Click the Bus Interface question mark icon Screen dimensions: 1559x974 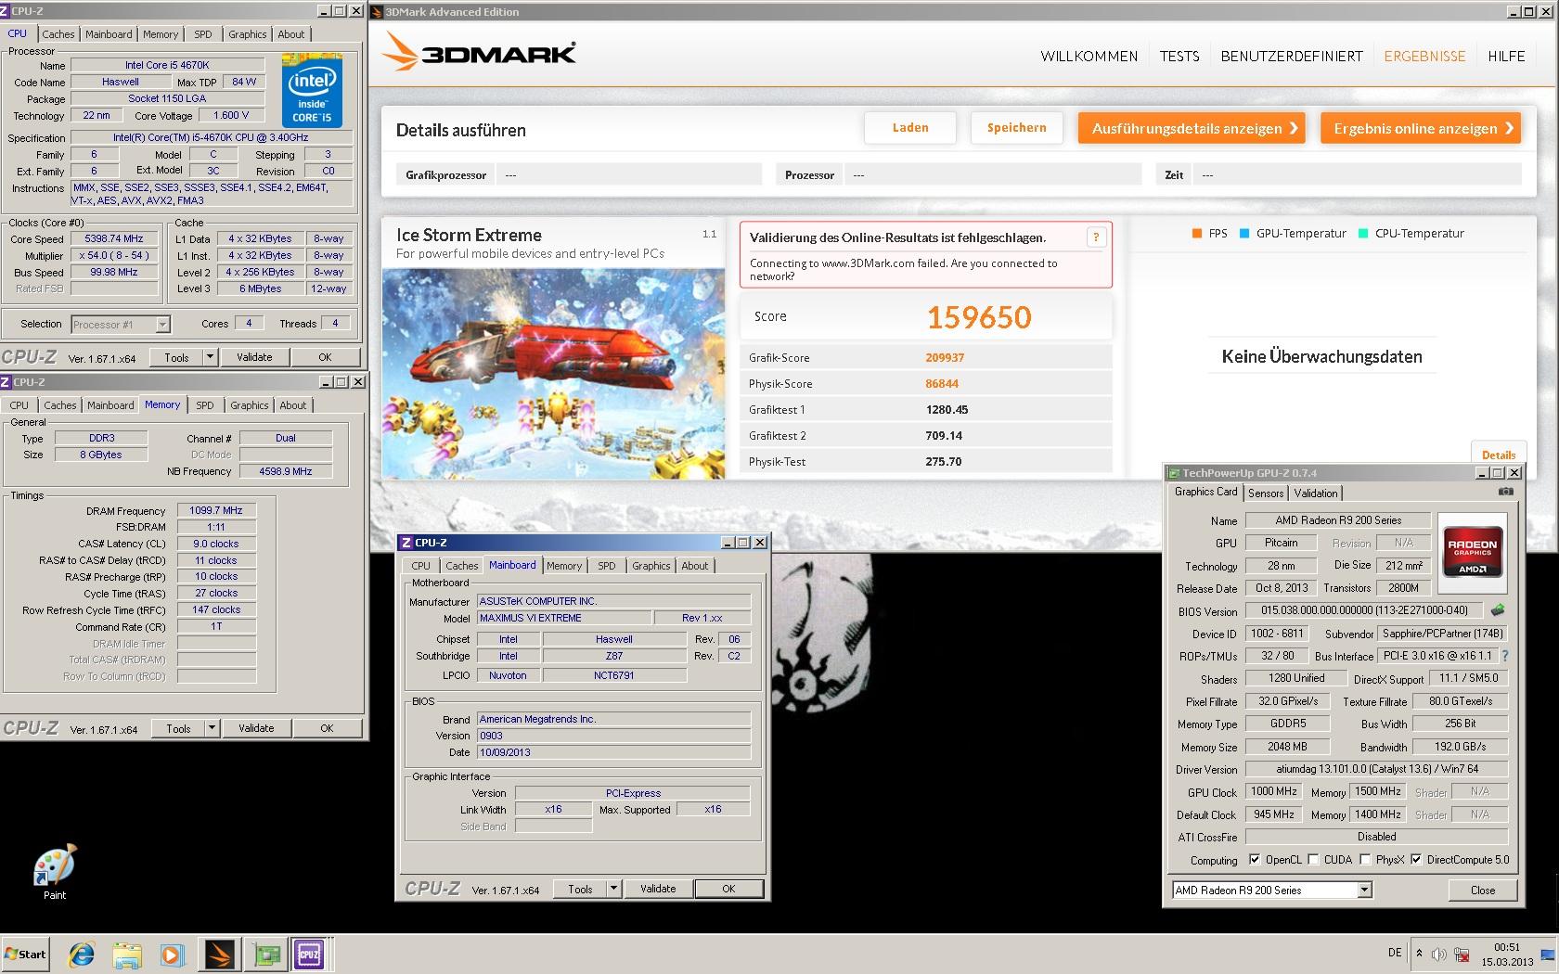(x=1505, y=656)
